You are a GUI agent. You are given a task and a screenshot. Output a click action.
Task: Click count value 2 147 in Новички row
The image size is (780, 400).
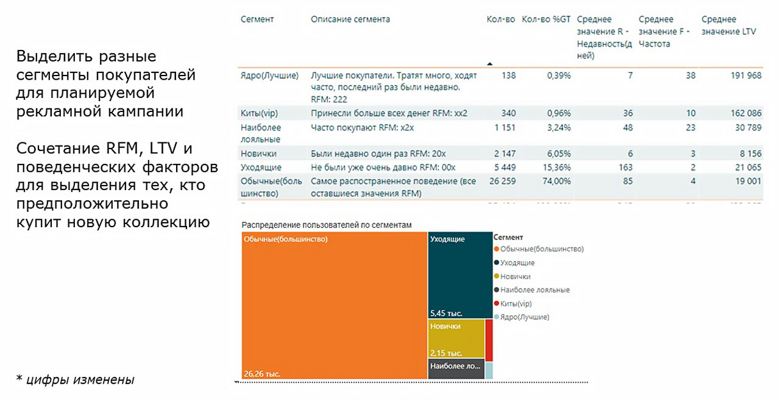pos(504,154)
